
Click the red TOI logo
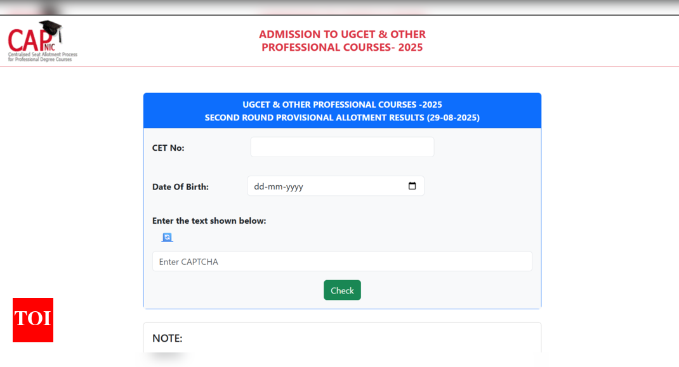(33, 320)
